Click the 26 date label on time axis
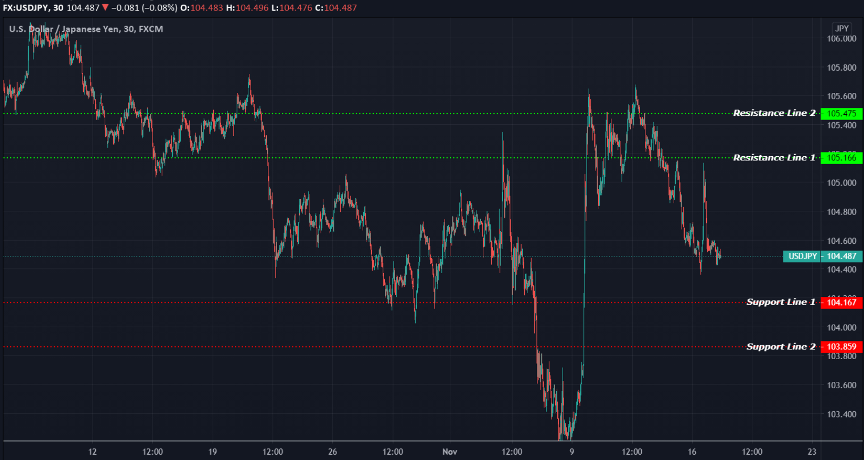Viewport: 864px width, 460px height. pos(333,452)
